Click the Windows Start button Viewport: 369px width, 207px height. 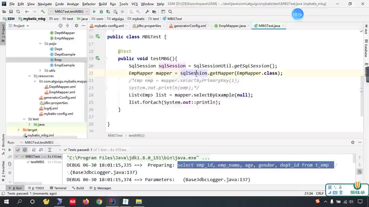click(6, 202)
